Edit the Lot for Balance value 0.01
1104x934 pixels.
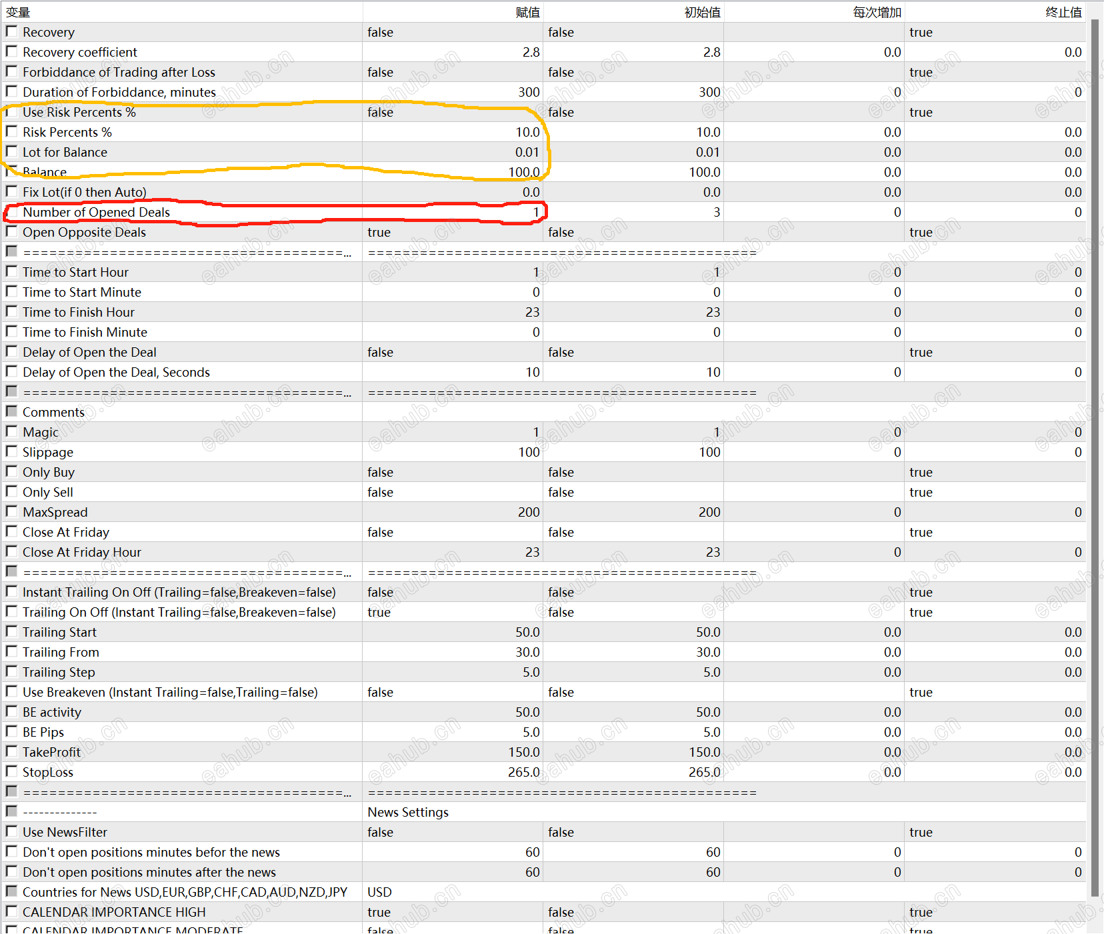[x=453, y=152]
